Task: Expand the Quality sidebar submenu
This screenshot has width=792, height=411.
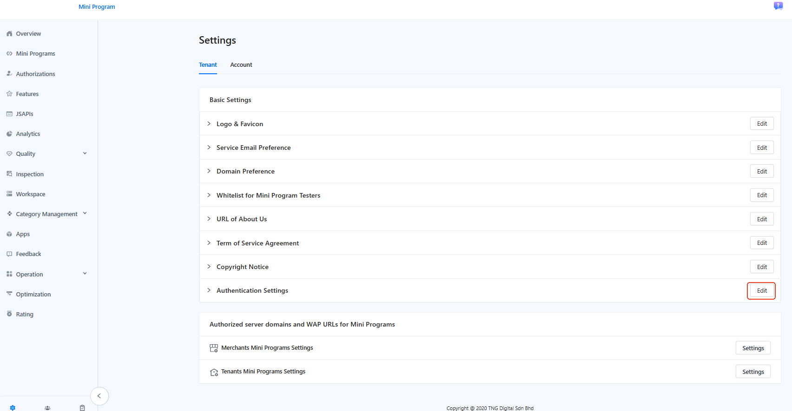Action: (85, 154)
